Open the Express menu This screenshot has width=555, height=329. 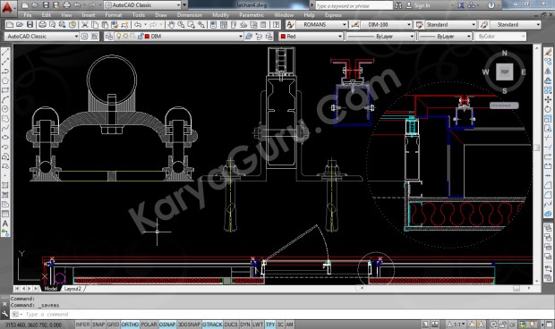[333, 15]
